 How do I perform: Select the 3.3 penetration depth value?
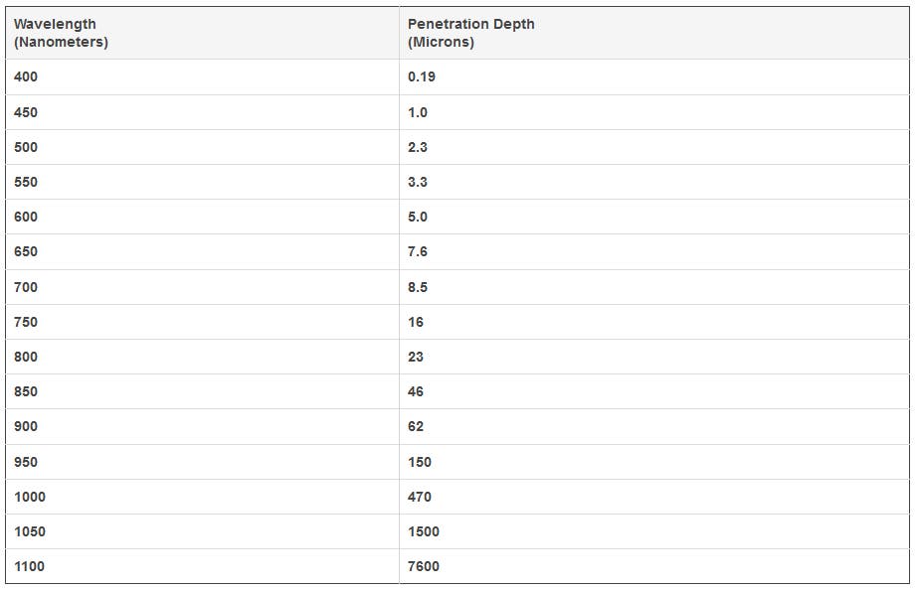click(x=418, y=182)
